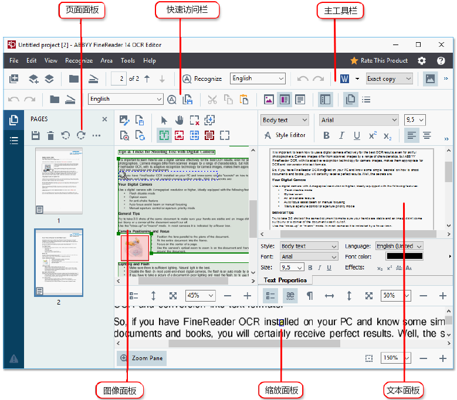This screenshot has height=400, width=457.
Task: Switch to the Text Properties tab
Action: click(x=286, y=280)
